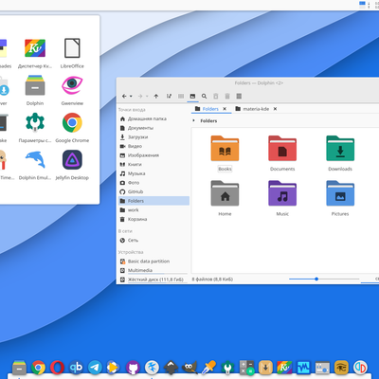Switch to compact view mode icon
379x379 pixels.
pos(181,96)
